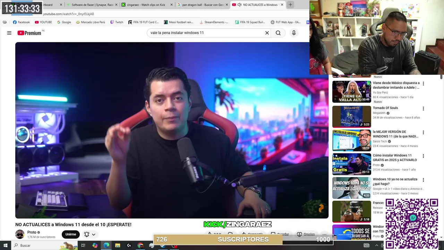The width and height of the screenshot is (444, 250).
Task: Close the Software de Razer tab
Action: click(116, 5)
